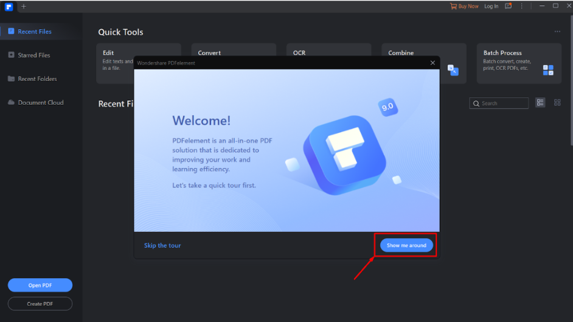Click the Show me around button
Image resolution: width=573 pixels, height=322 pixels.
pyautogui.click(x=406, y=245)
